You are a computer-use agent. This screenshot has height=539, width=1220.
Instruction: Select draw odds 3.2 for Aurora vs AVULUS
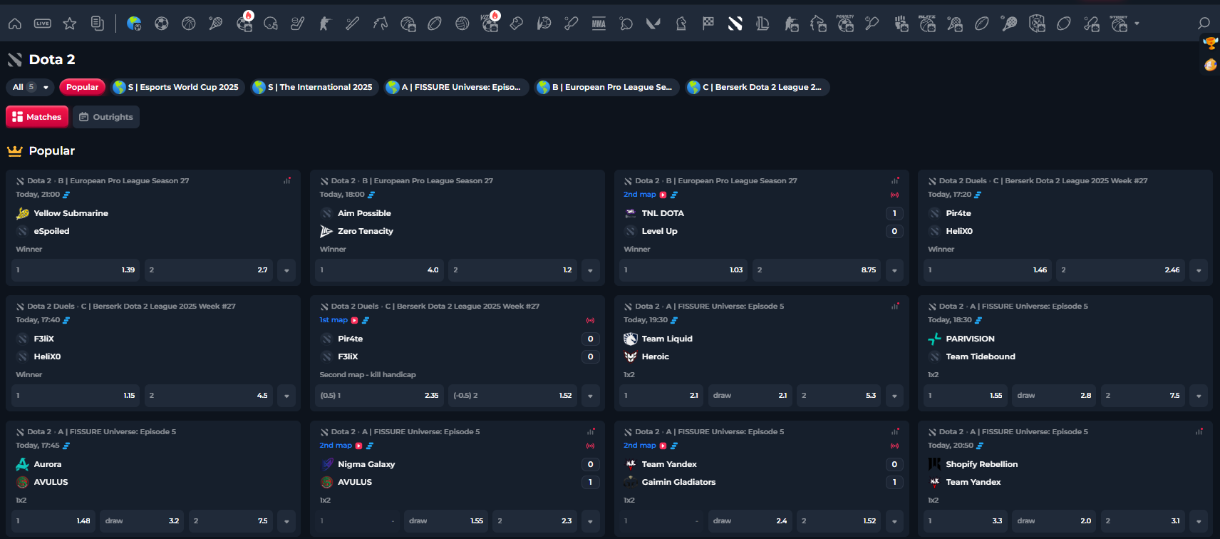(143, 521)
